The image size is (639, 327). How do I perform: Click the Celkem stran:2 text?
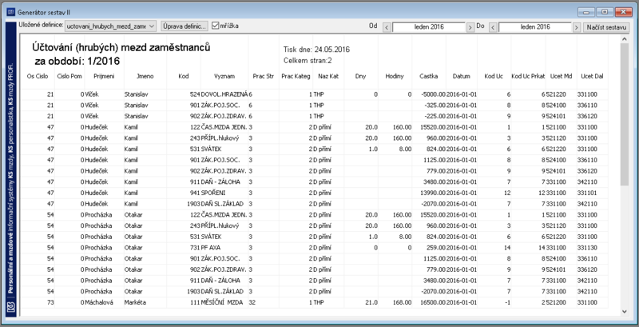pyautogui.click(x=308, y=61)
